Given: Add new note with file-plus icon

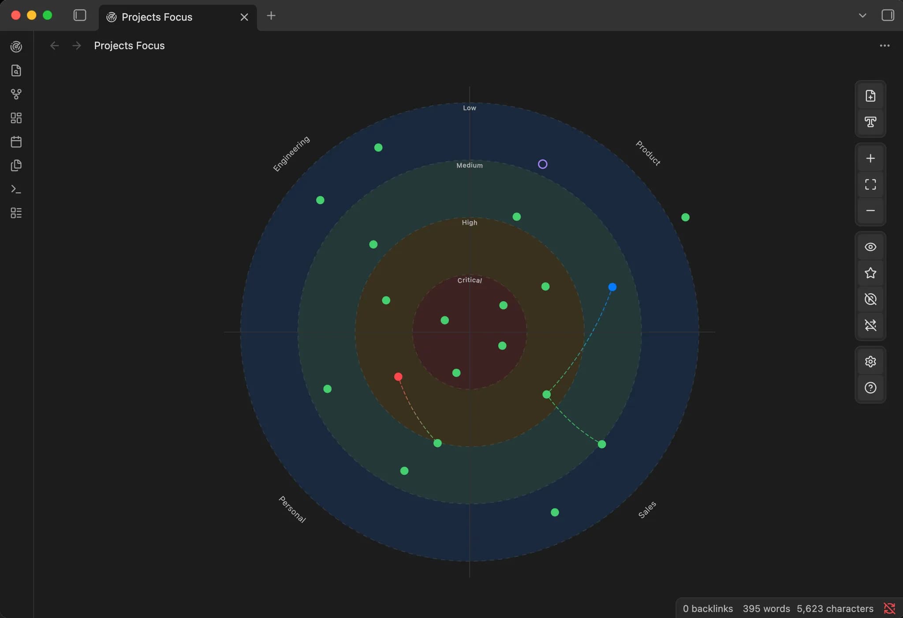Looking at the screenshot, I should (870, 96).
